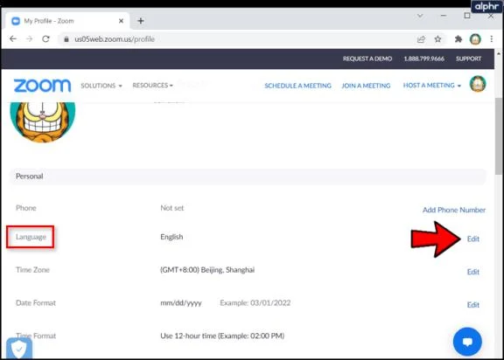Image resolution: width=504 pixels, height=360 pixels.
Task: Click the Schedule a Meeting link
Action: coord(297,86)
